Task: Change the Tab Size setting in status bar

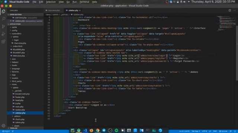Action: pos(196,132)
